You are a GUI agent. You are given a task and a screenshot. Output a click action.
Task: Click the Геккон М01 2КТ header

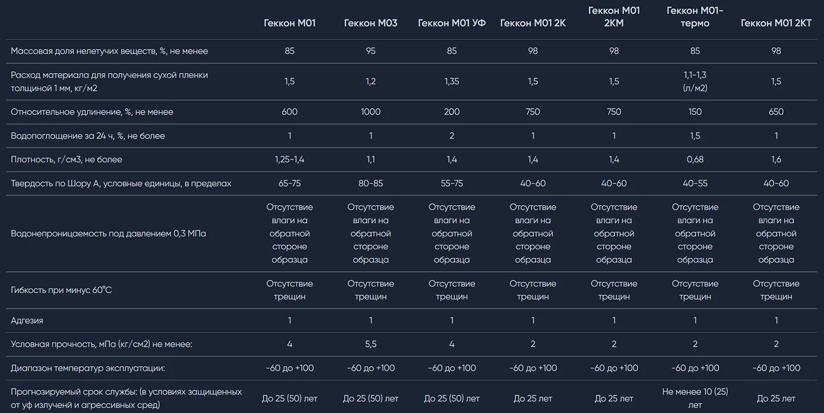776,23
